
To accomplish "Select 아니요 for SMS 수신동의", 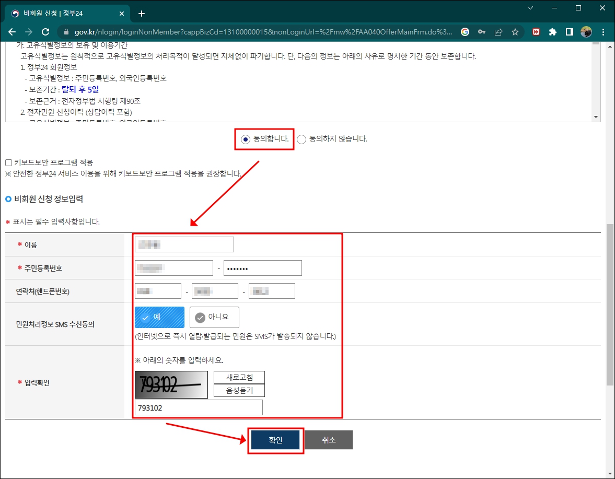I will 215,317.
